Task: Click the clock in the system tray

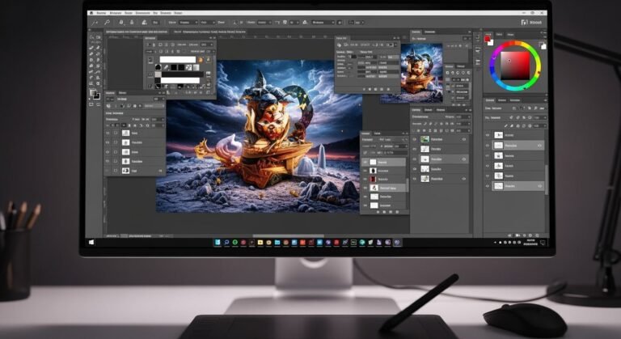Action: pos(530,242)
